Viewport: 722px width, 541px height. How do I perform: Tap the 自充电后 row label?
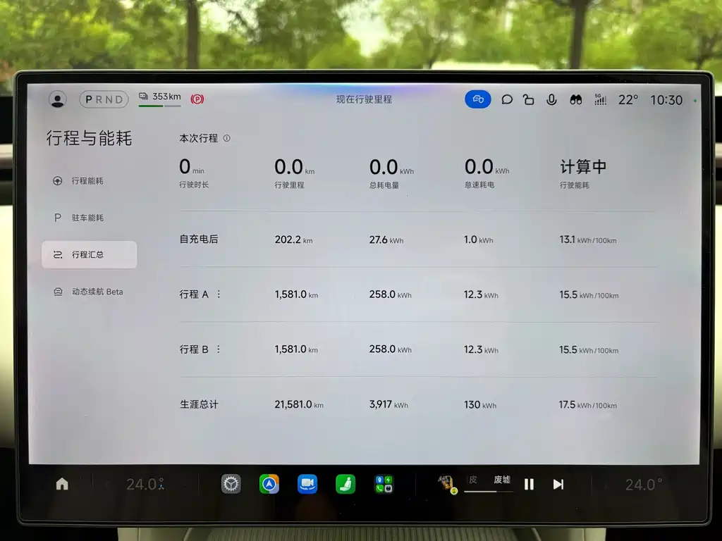pos(198,240)
